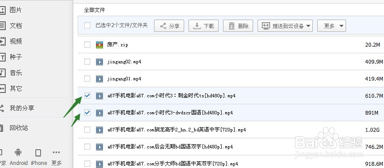384x168 pixels.
Task: Check the box for jingang02.mp4
Action: click(87, 62)
